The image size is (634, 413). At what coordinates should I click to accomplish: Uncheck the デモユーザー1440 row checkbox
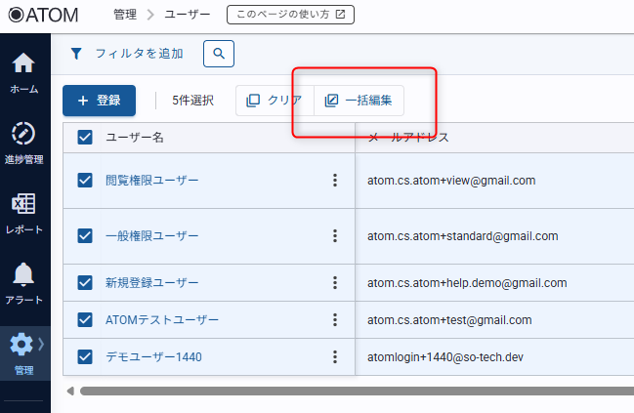(85, 356)
